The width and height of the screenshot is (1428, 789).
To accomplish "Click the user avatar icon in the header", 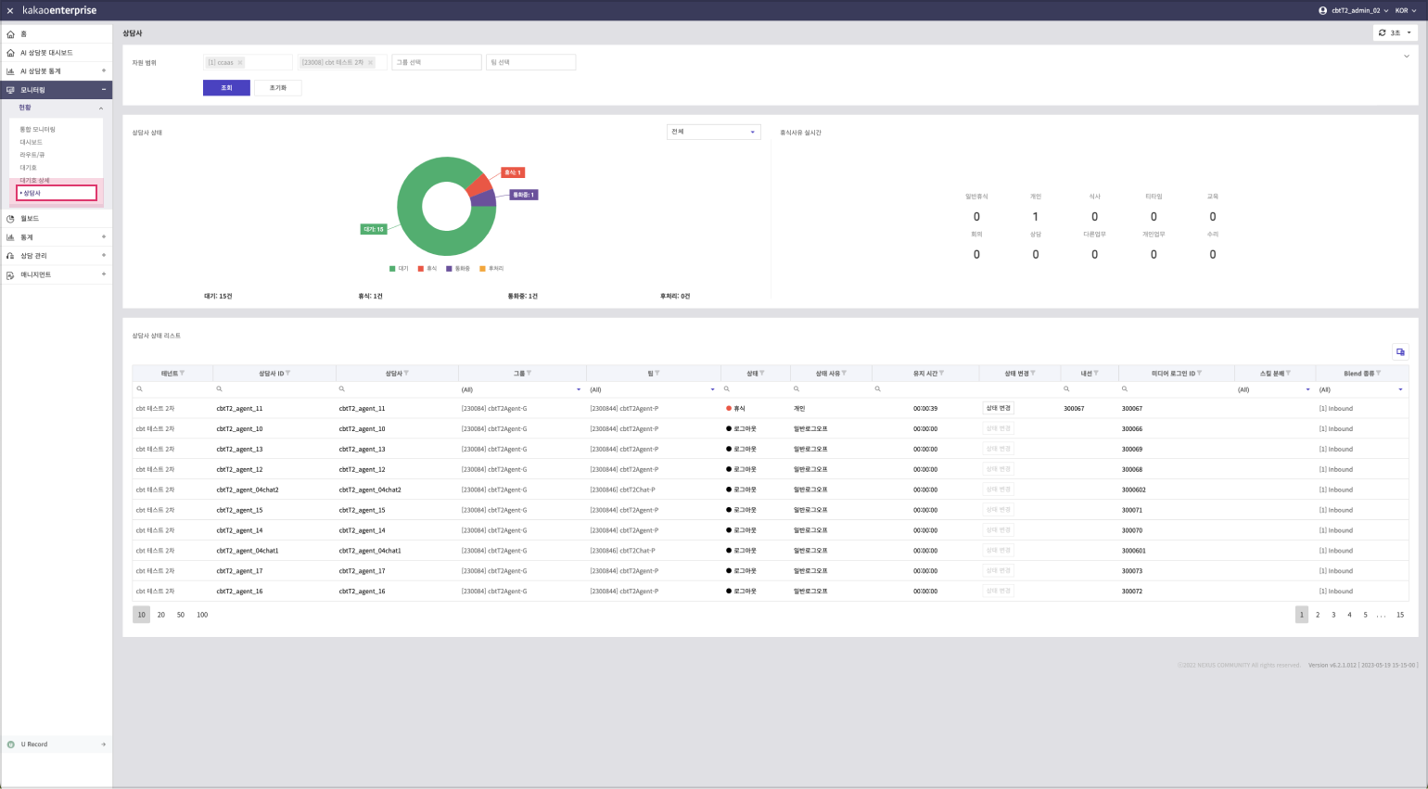I will pos(1322,10).
